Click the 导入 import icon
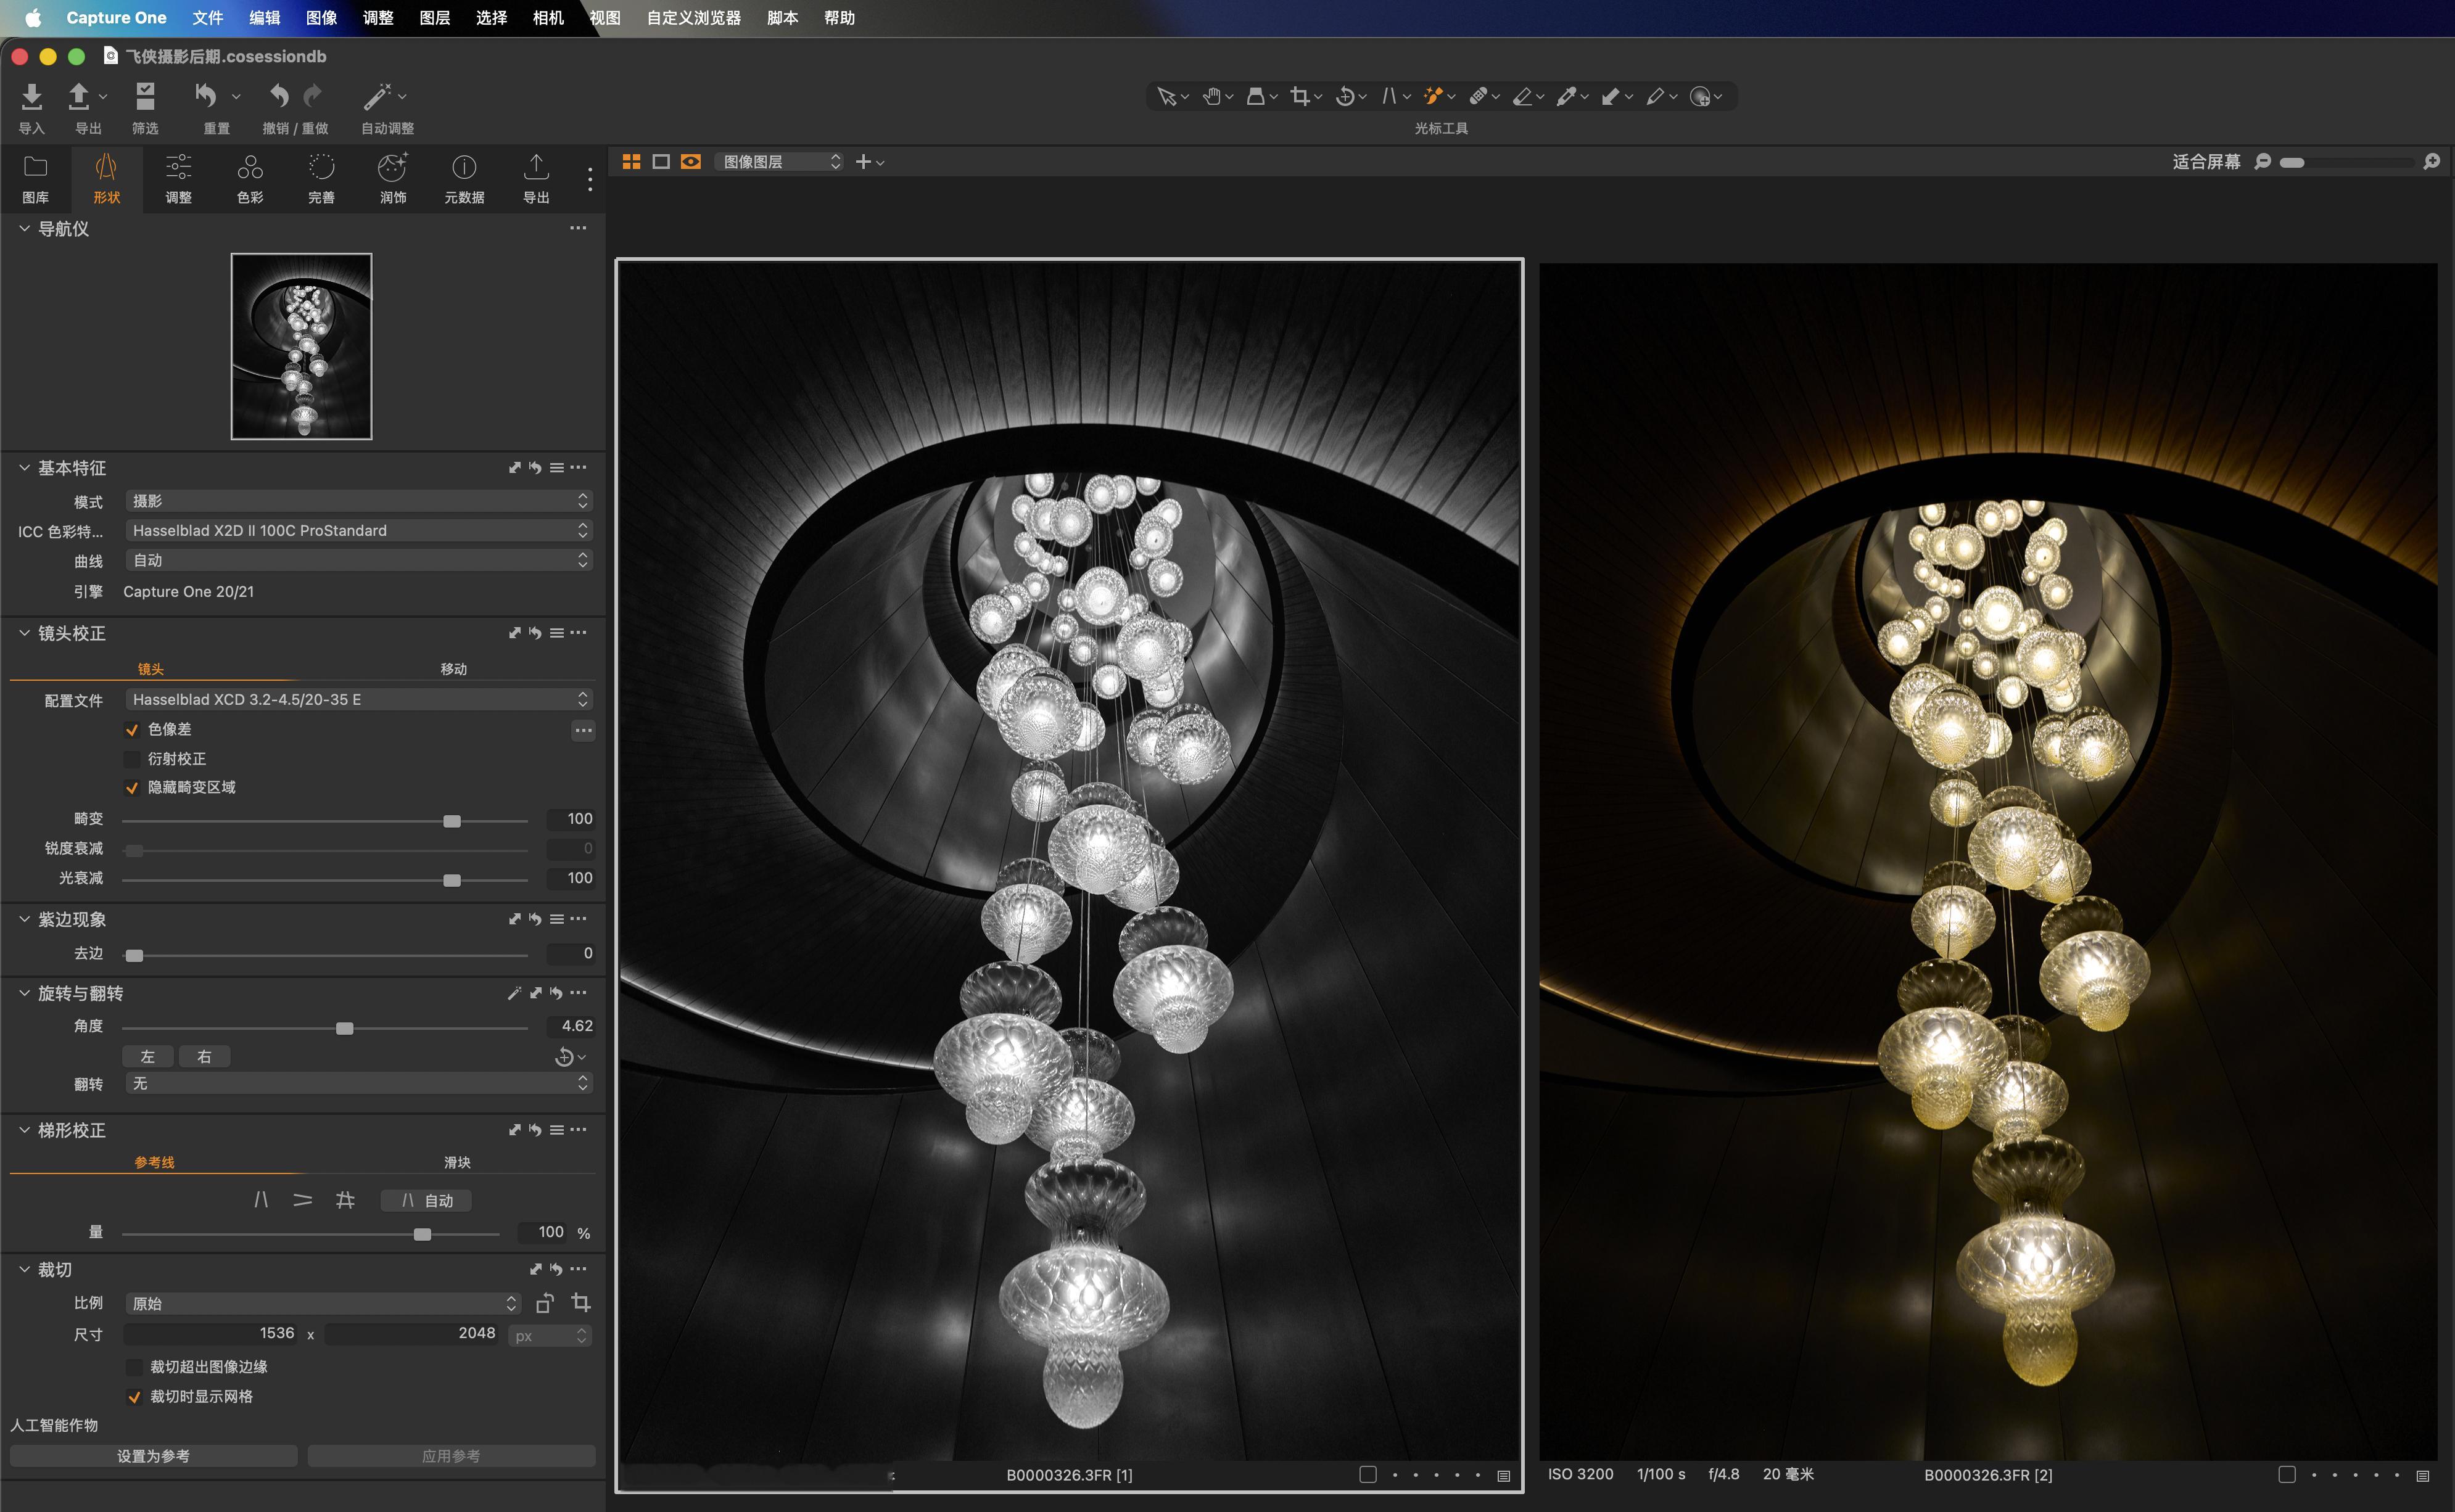 coord(31,96)
